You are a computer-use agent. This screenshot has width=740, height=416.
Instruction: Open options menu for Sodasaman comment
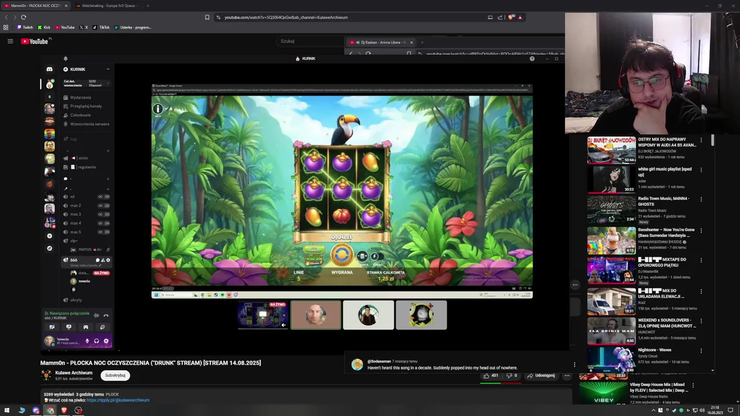coord(574,365)
